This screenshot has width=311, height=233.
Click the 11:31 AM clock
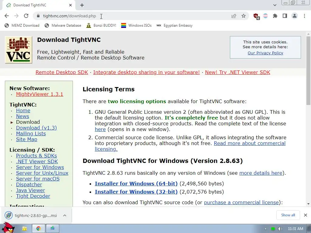point(295,229)
